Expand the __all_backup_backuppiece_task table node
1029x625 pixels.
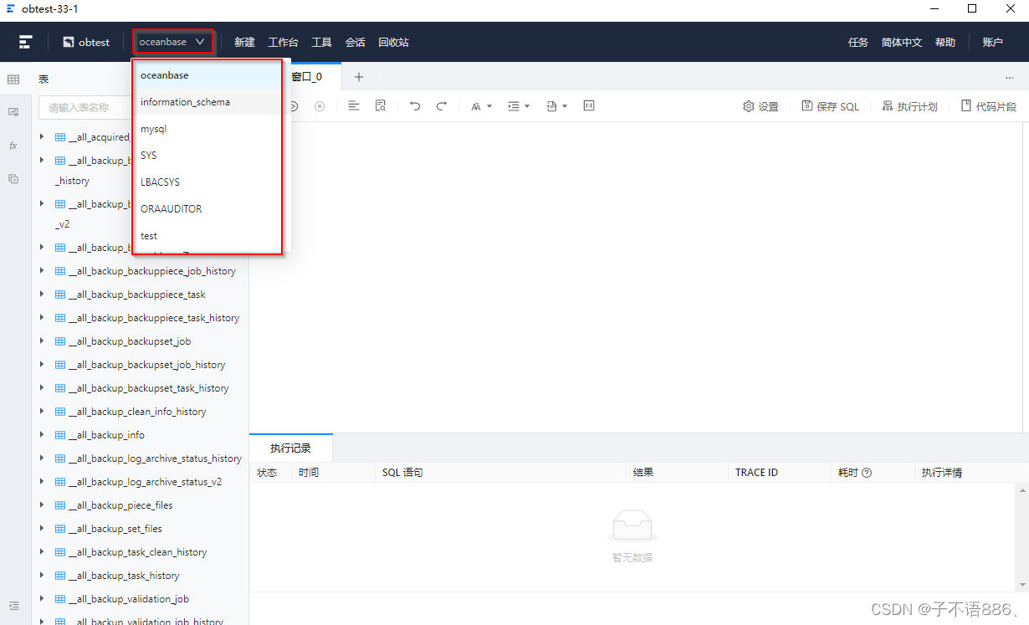tap(42, 295)
